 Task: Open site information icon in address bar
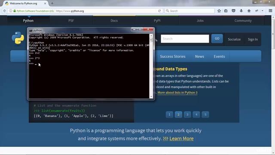(11, 11)
